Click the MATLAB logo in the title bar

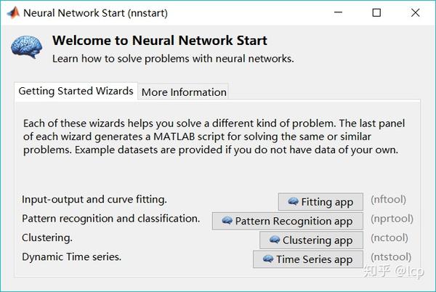[x=13, y=13]
